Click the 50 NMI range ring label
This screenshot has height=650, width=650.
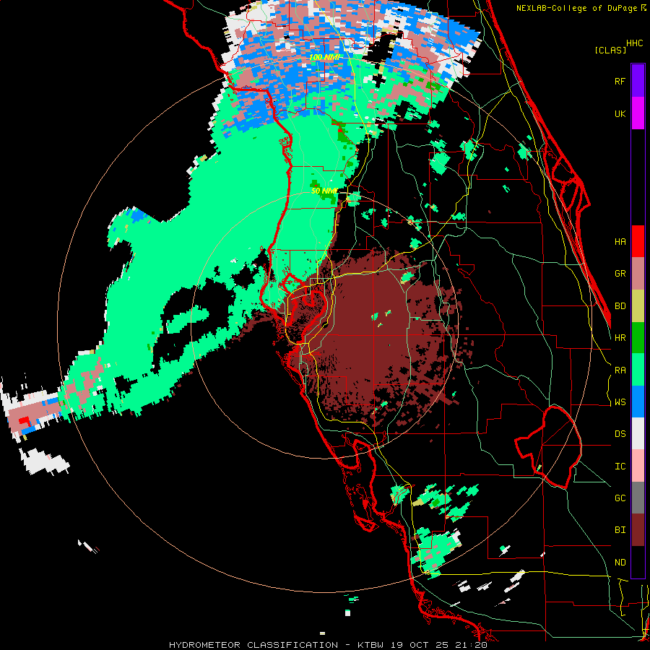click(324, 191)
